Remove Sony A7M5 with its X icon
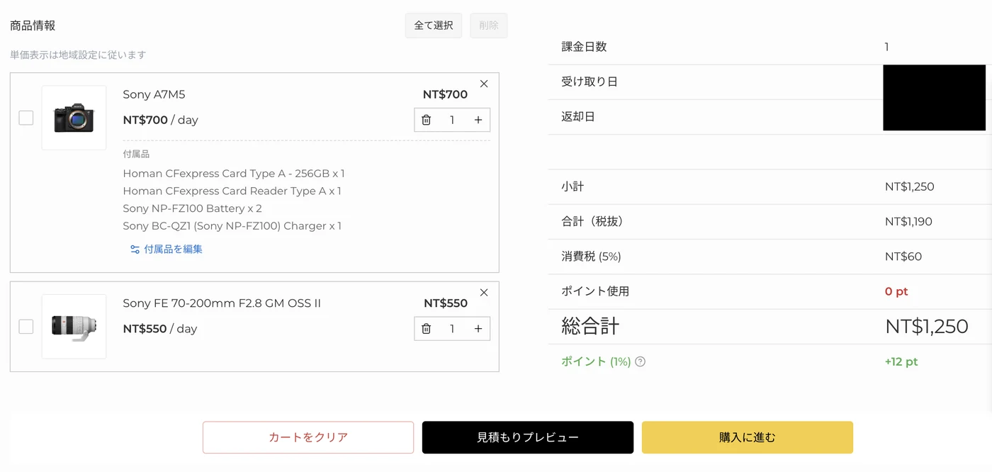This screenshot has height=472, width=992. click(484, 84)
